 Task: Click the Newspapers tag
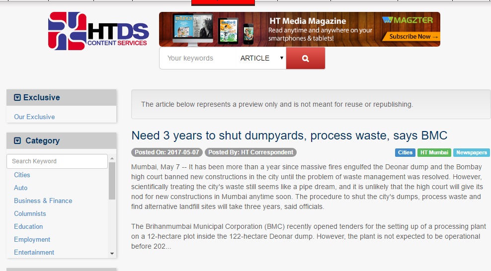click(x=471, y=152)
